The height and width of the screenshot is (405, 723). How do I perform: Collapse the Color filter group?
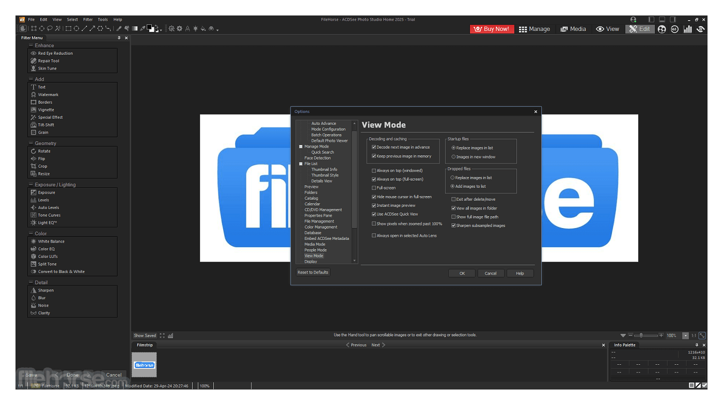(31, 233)
